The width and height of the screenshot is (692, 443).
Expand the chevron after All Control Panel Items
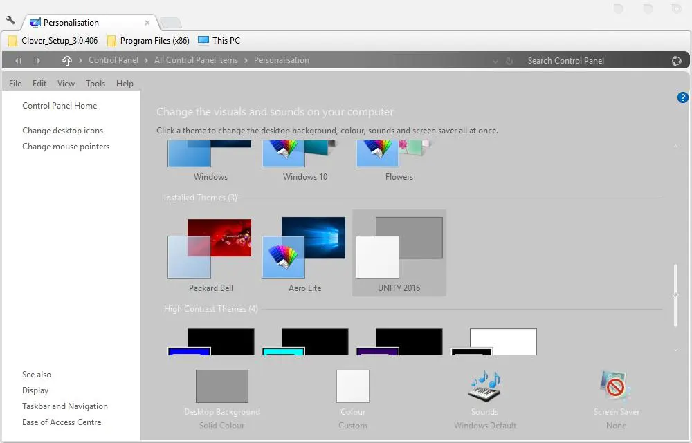pos(246,60)
